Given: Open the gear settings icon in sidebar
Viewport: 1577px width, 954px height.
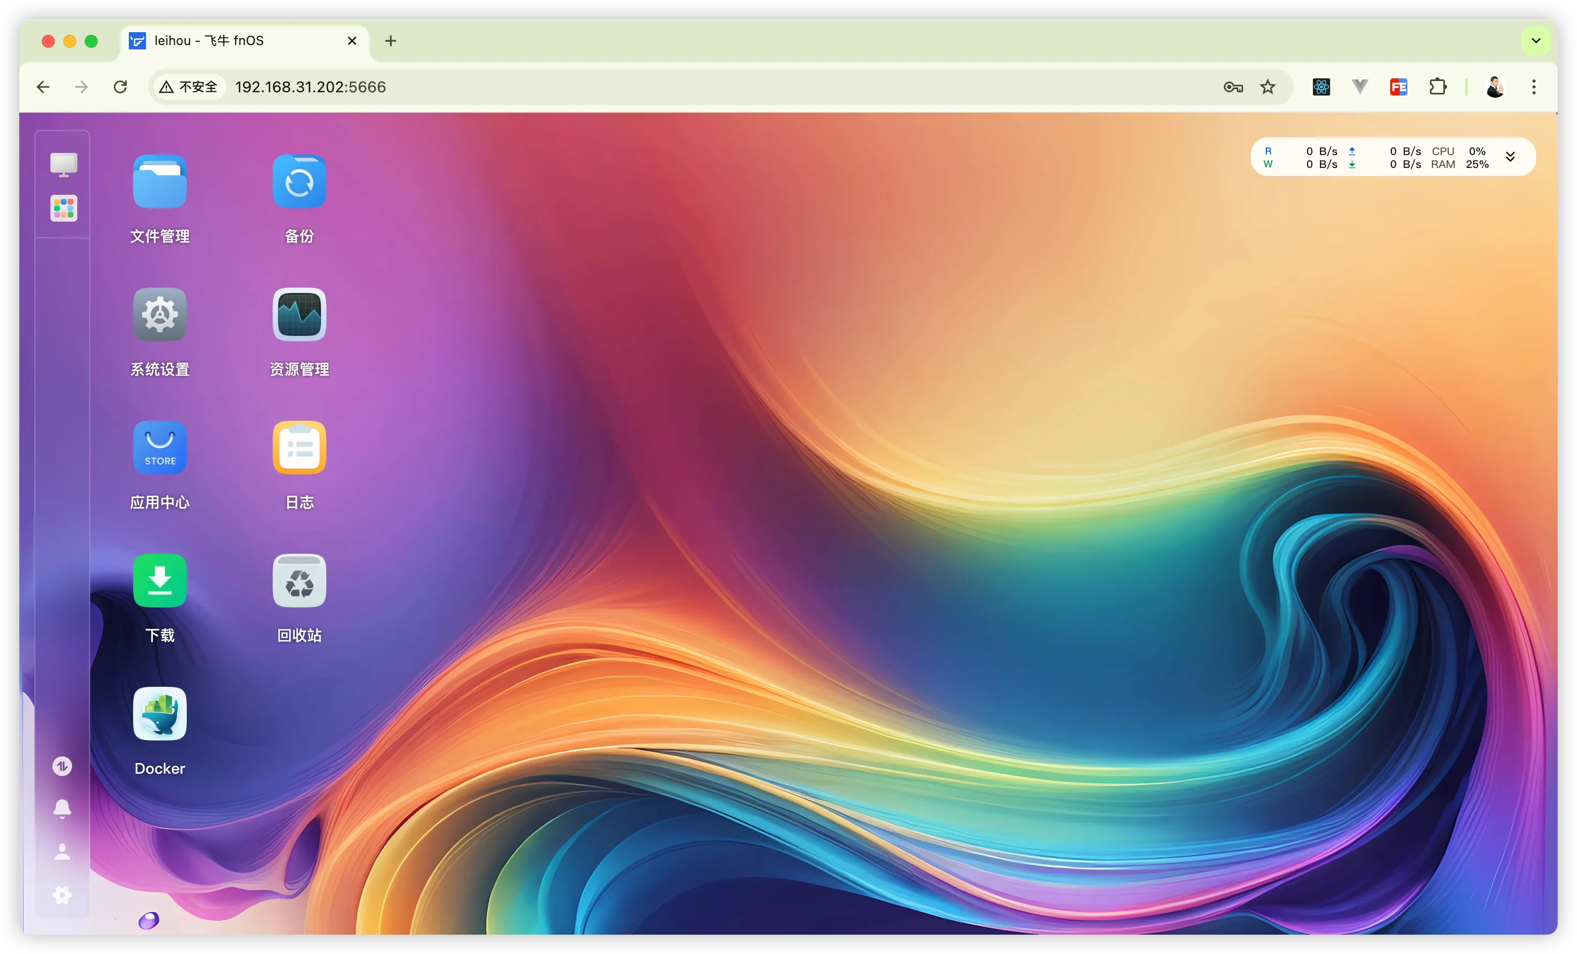Looking at the screenshot, I should coord(62,895).
